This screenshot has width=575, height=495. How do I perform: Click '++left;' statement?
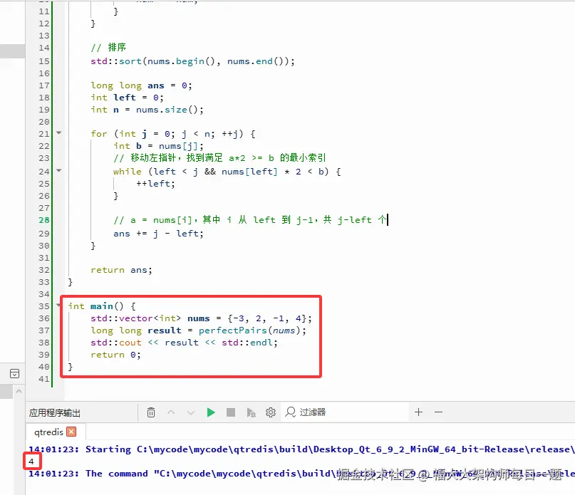pos(155,184)
